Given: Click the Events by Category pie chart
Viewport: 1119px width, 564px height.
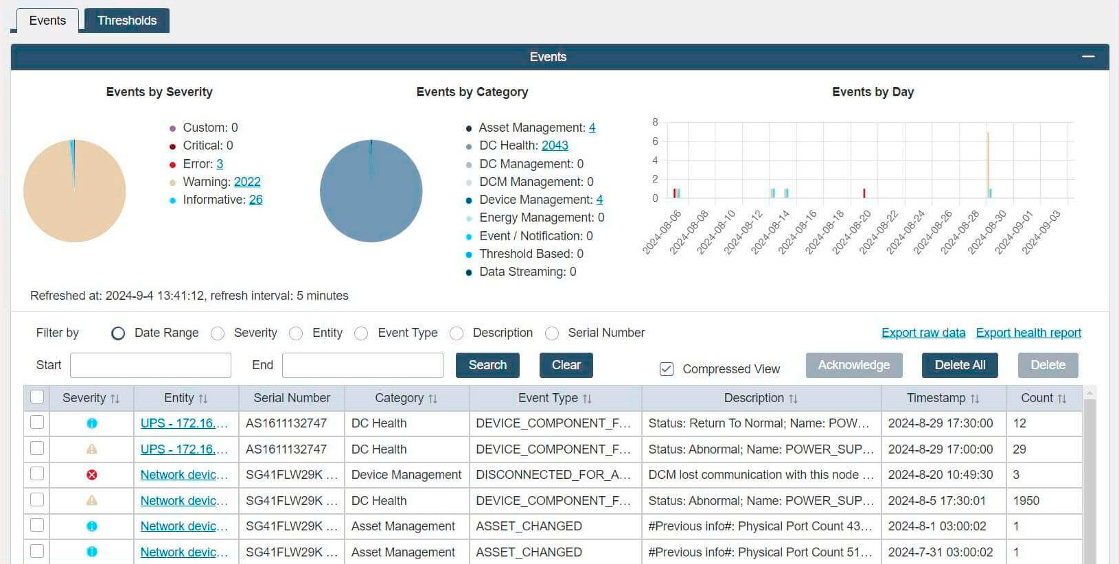Looking at the screenshot, I should [x=371, y=191].
